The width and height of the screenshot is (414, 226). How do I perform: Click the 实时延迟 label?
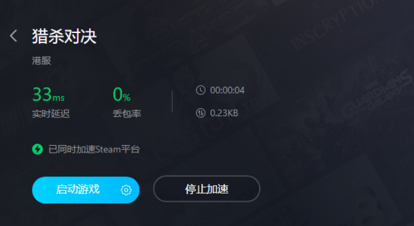pyautogui.click(x=51, y=114)
